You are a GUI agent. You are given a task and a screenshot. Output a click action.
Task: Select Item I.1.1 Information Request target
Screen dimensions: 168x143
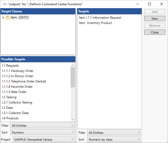tap(100, 18)
